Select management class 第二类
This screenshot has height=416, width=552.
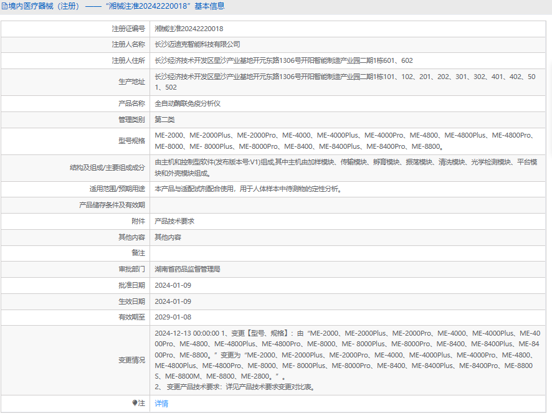(x=164, y=120)
